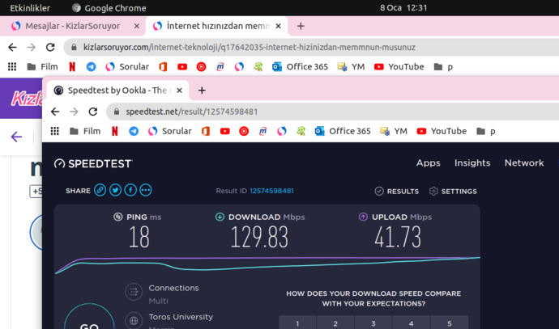
Task: Open the Sorular bookmark in Speedtest window
Action: [169, 131]
